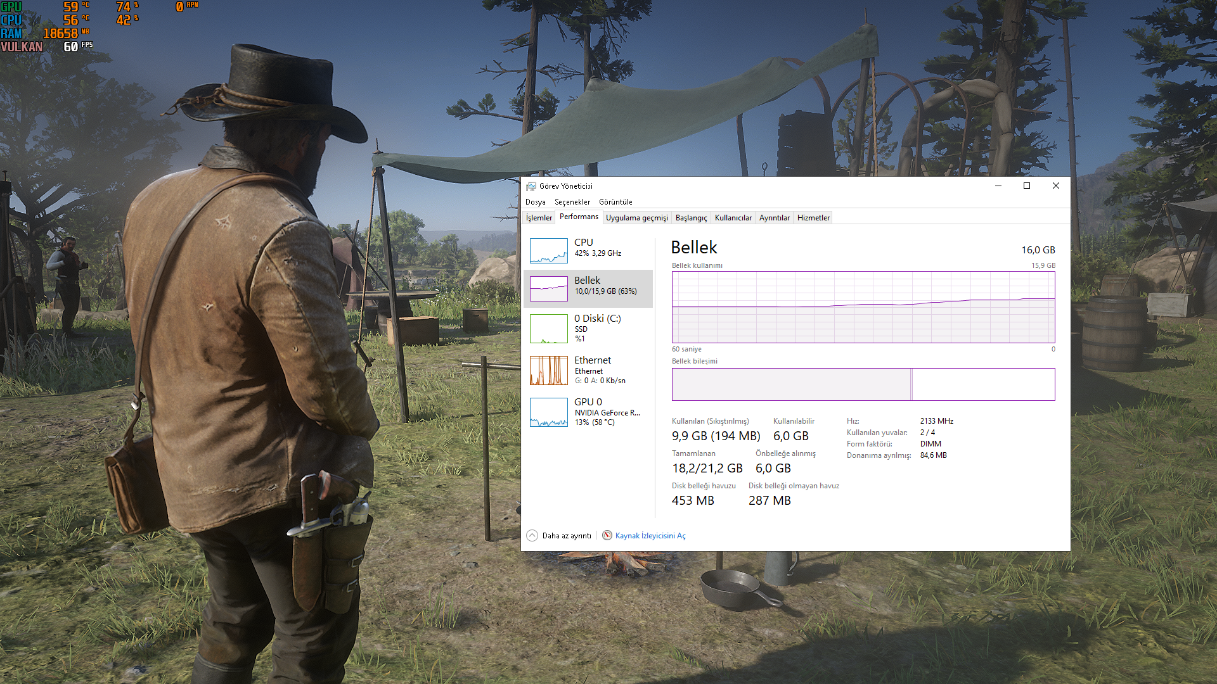Open the Dosya menu
Image resolution: width=1217 pixels, height=684 pixels.
[535, 202]
